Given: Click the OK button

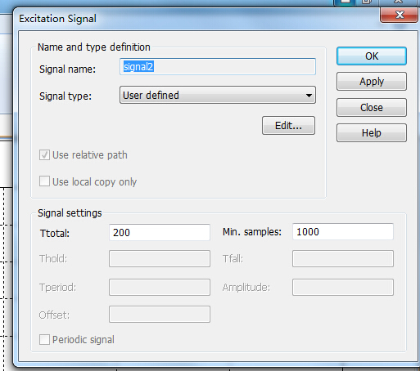Looking at the screenshot, I should click(x=372, y=56).
